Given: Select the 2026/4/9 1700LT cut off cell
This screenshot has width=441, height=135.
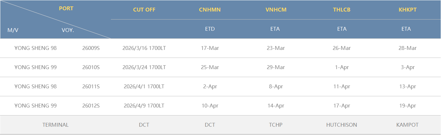Looking at the screenshot, I should [144, 106].
